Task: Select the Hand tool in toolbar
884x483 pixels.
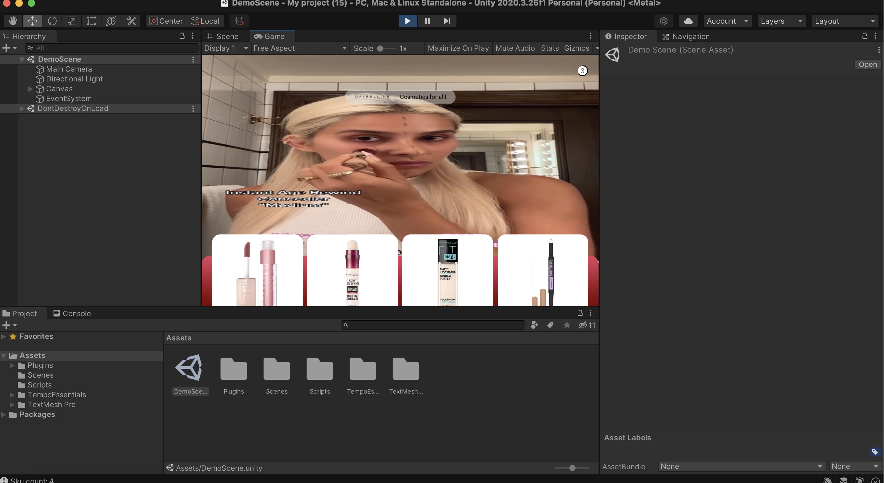Action: pyautogui.click(x=13, y=21)
